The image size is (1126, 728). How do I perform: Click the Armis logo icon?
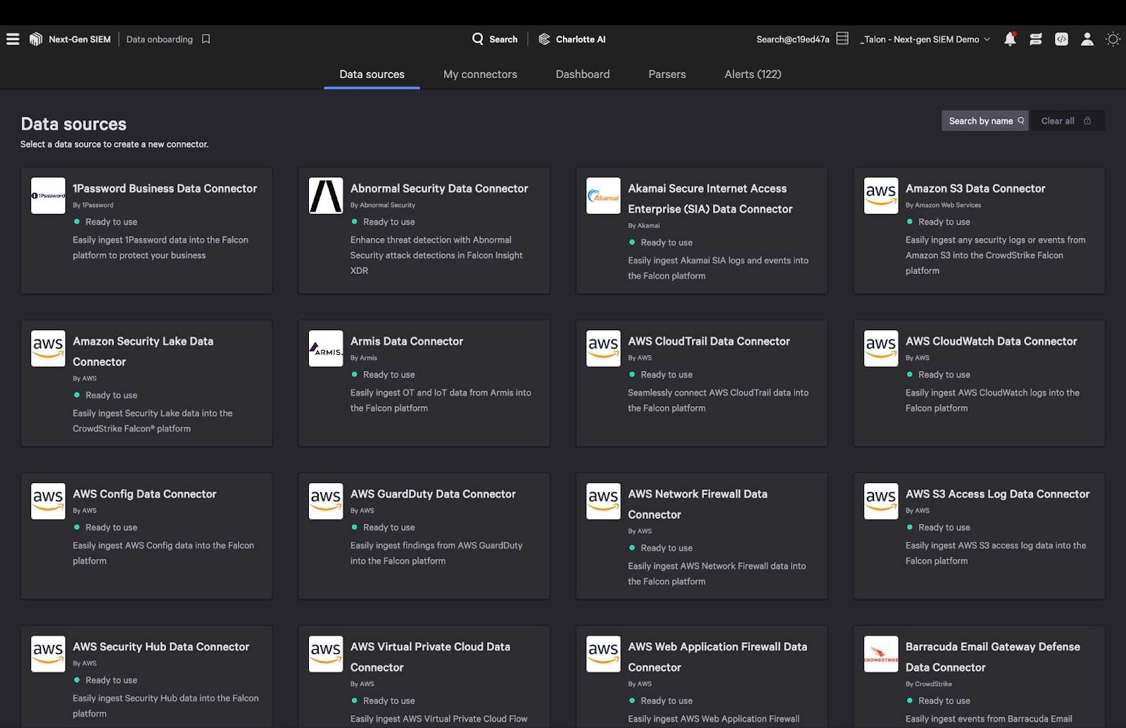326,349
